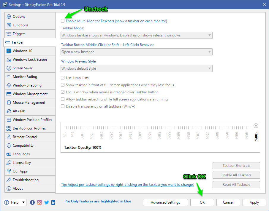Open the Window Preview Style dropdown
Viewport: 269px width, 211px height.
pyautogui.click(x=137, y=68)
